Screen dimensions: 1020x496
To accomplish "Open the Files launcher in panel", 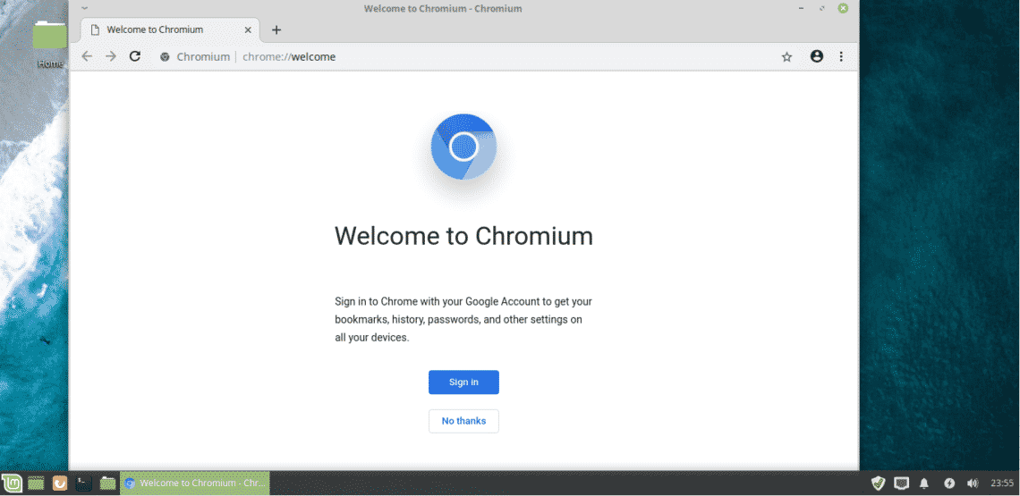I will click(x=107, y=483).
